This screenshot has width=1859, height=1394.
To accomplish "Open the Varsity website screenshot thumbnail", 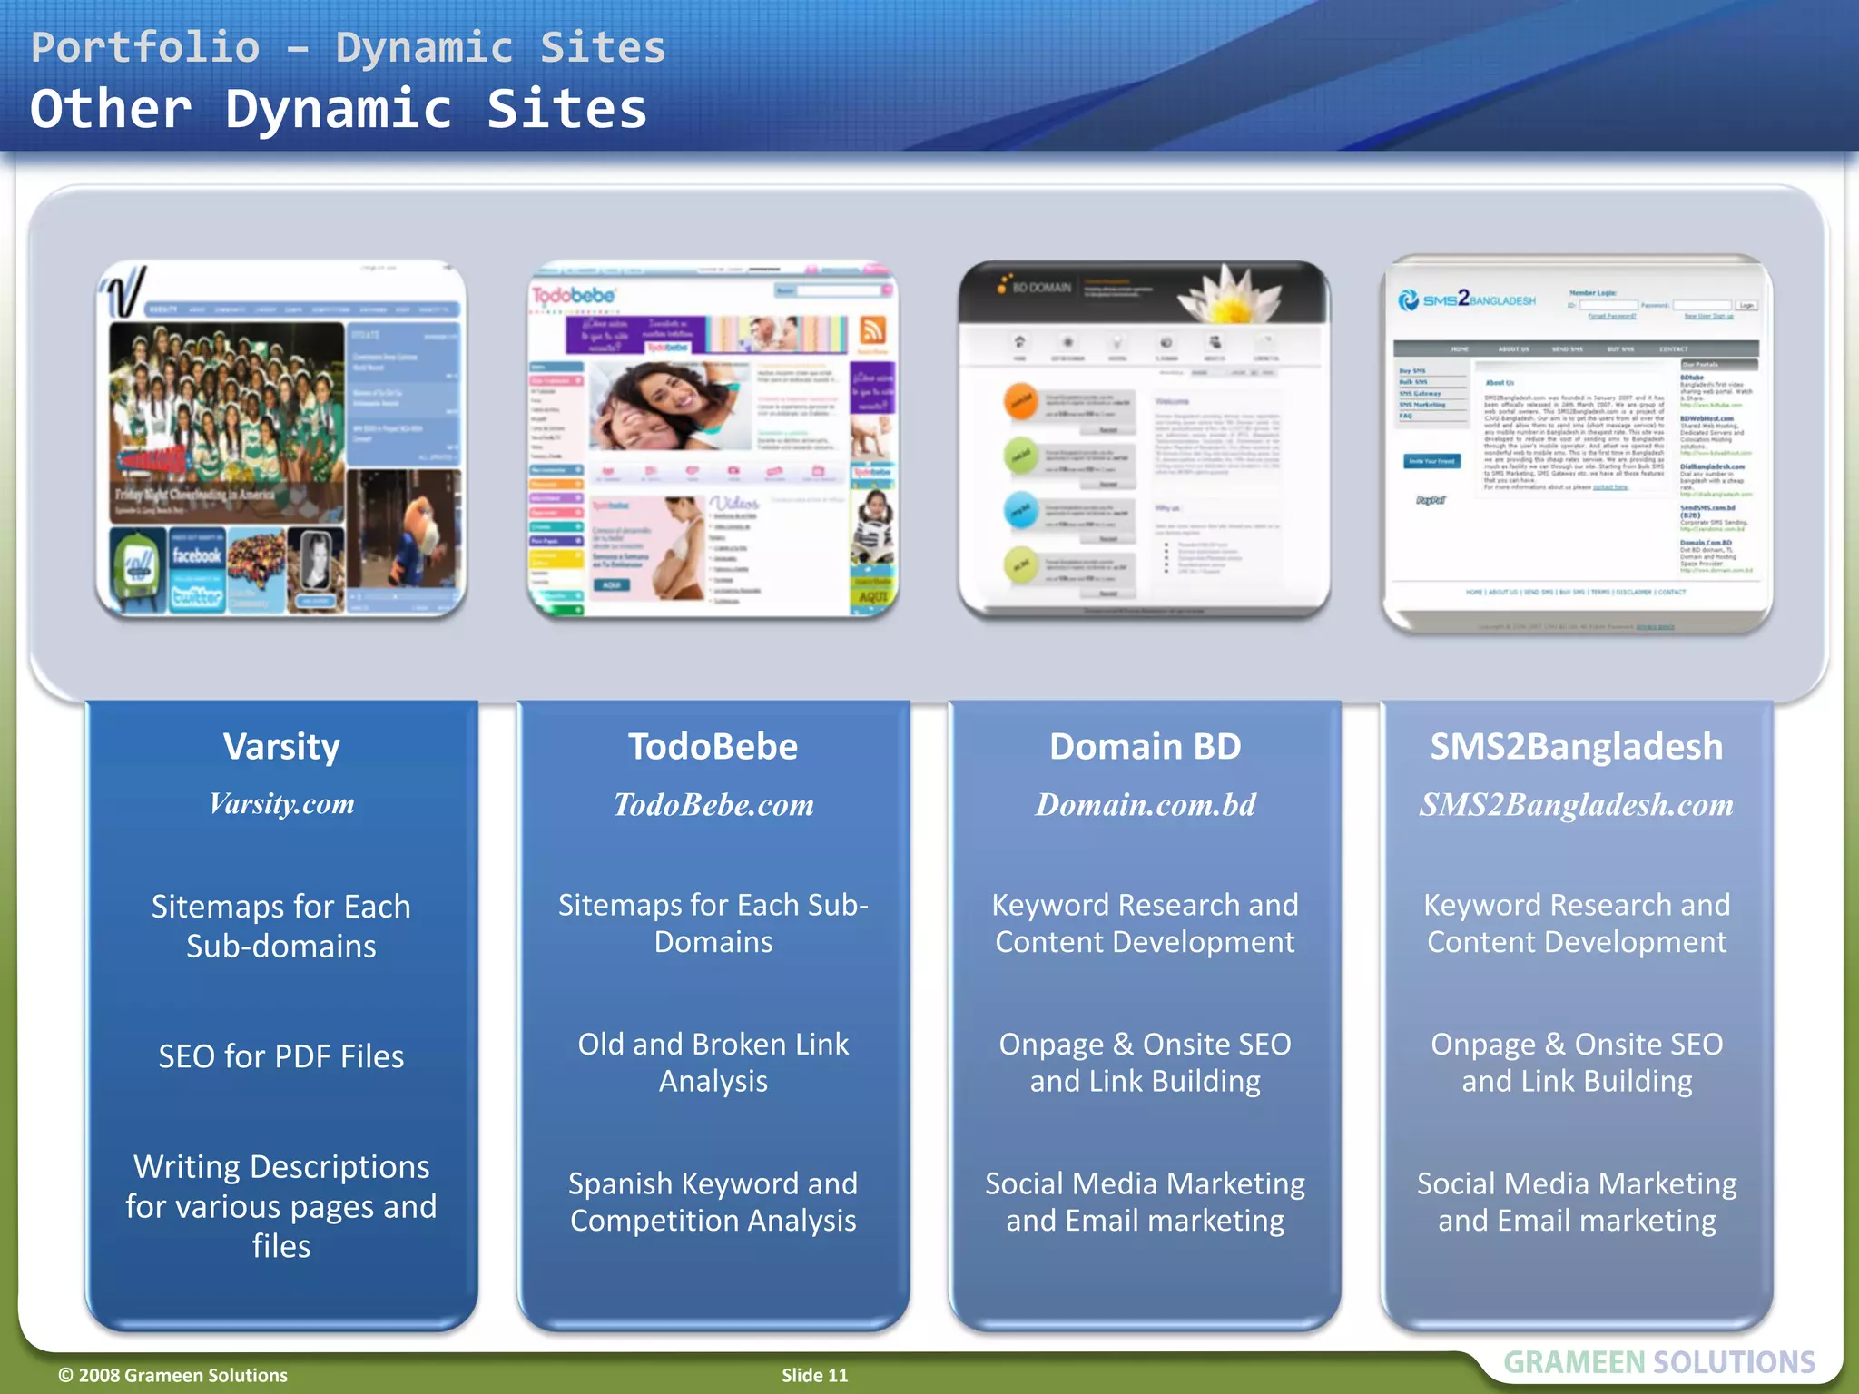I will click(281, 440).
